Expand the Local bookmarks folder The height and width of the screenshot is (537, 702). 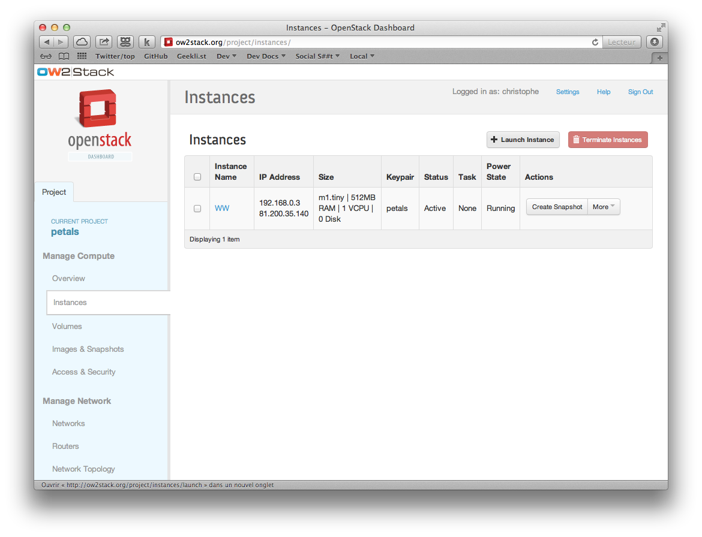(362, 56)
